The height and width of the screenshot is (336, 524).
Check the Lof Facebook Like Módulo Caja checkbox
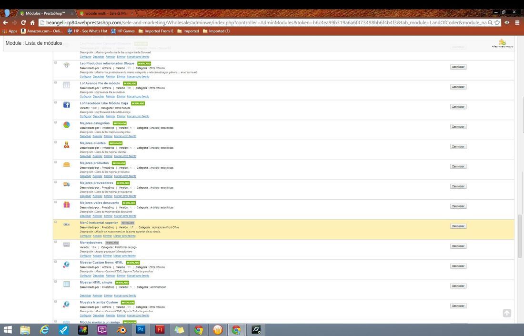[56, 102]
